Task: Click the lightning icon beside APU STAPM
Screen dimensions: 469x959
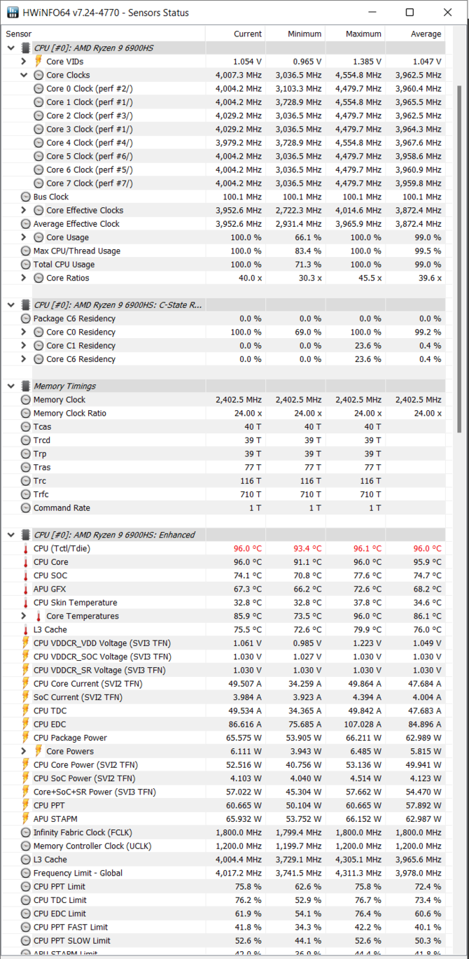Action: click(26, 819)
